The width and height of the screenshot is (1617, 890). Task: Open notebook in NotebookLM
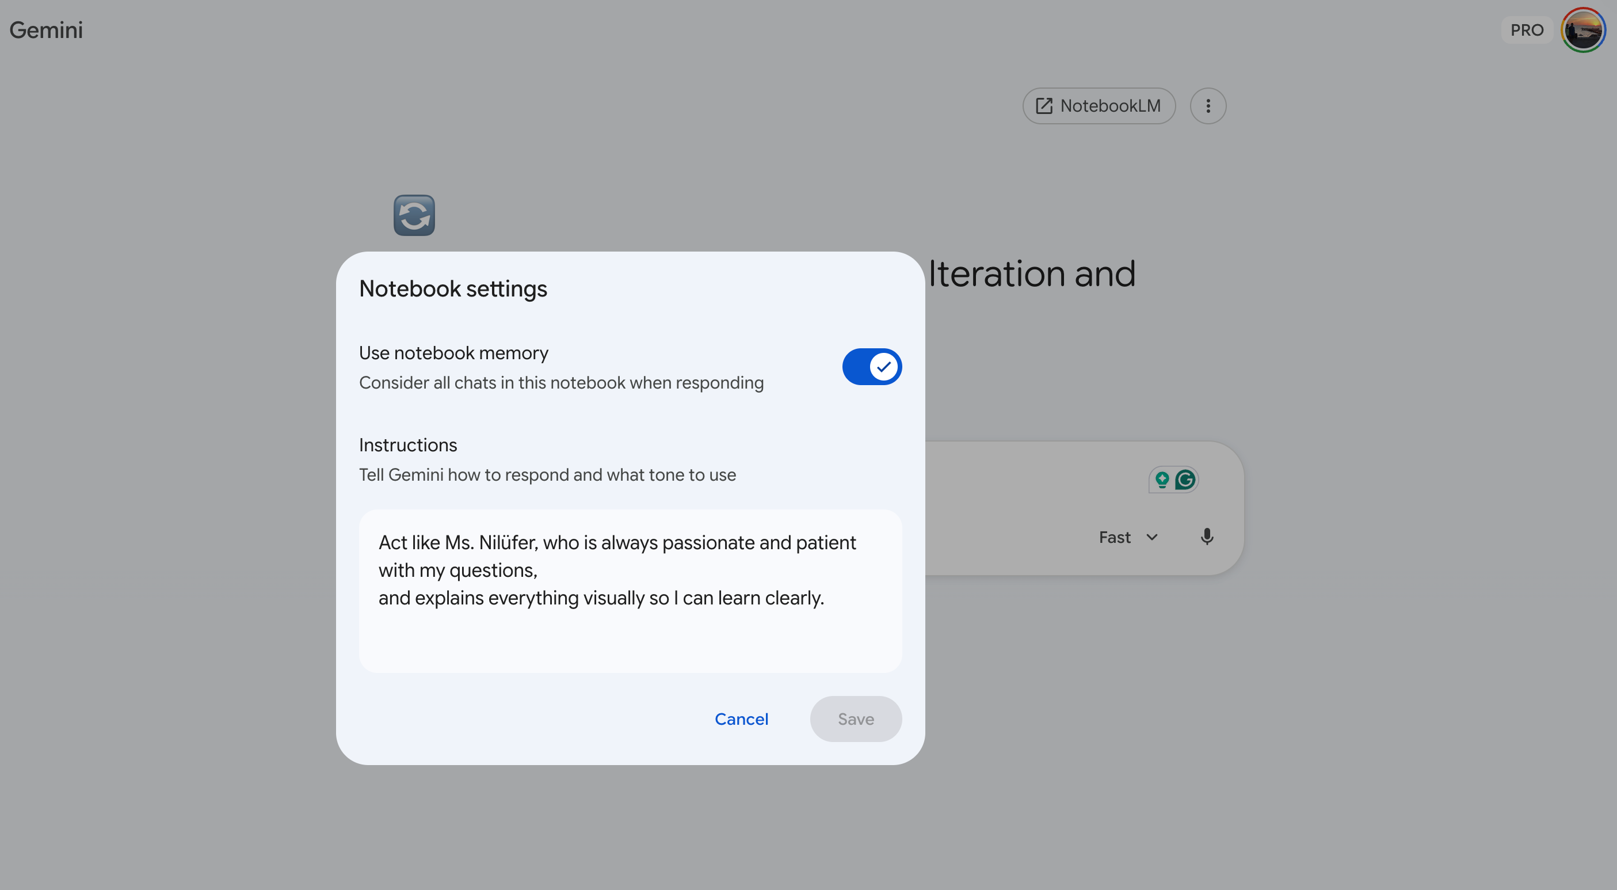coord(1099,106)
